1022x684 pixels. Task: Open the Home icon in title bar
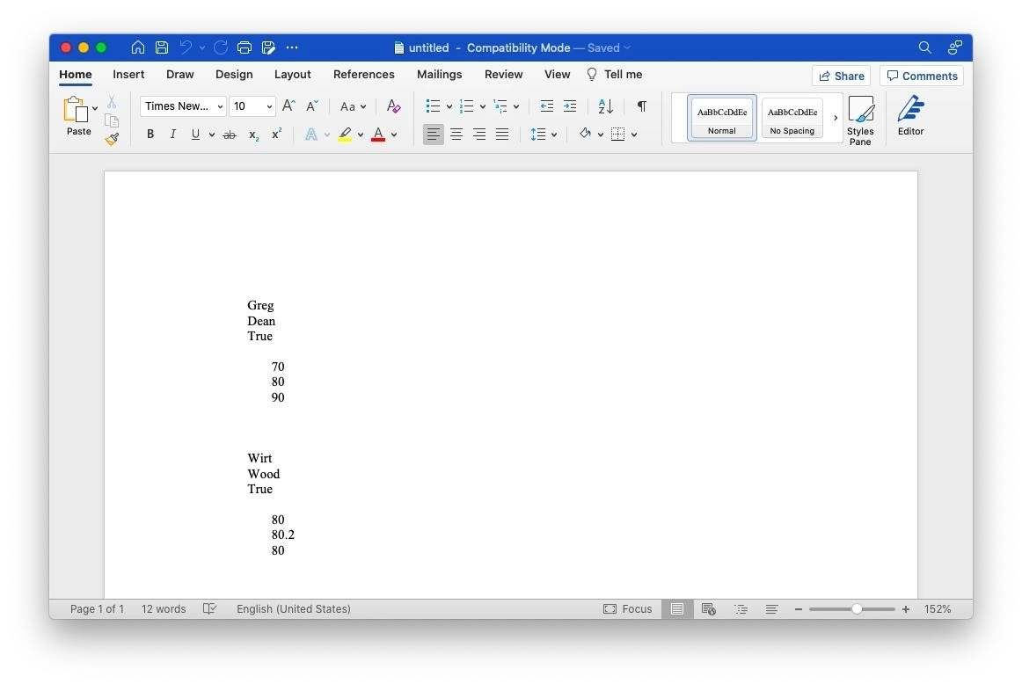pyautogui.click(x=137, y=47)
